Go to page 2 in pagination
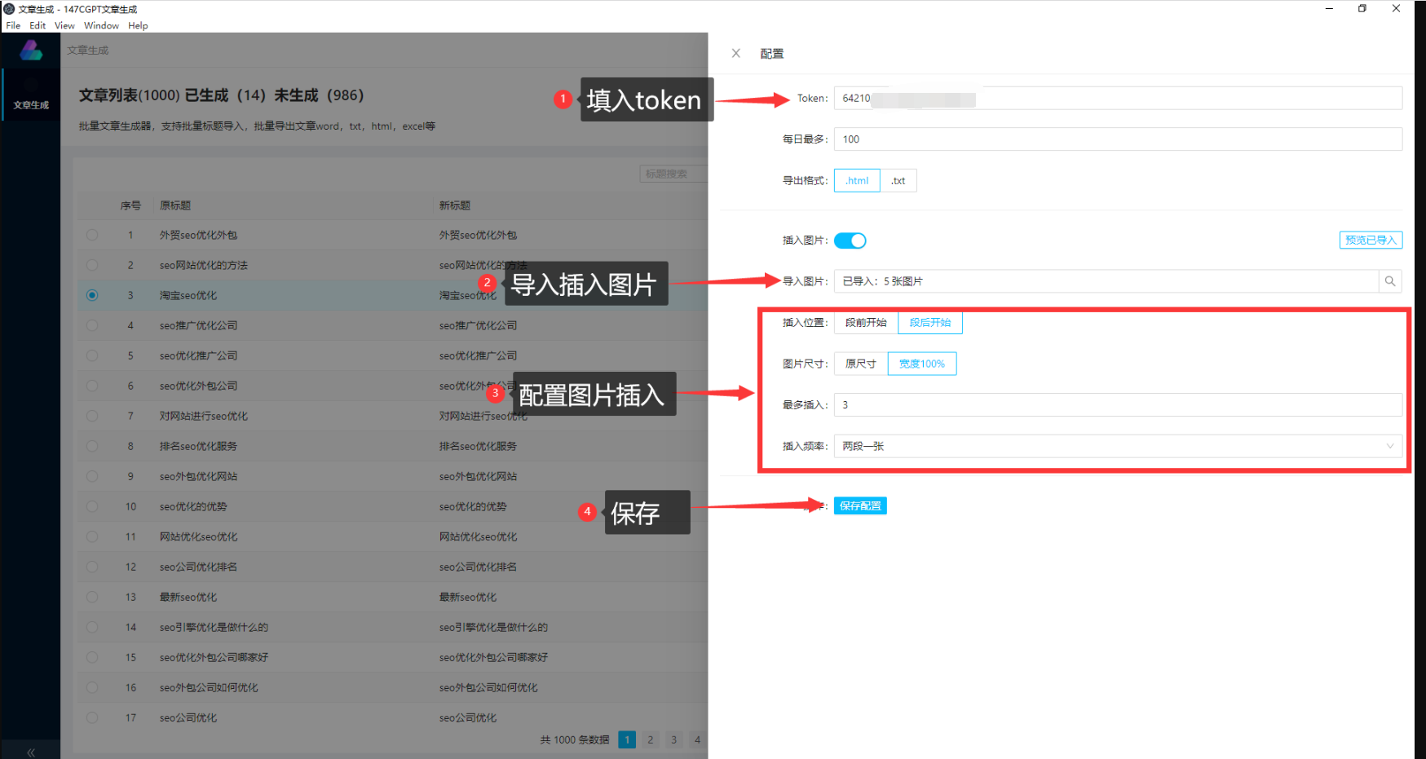Viewport: 1426px width, 759px height. tap(650, 739)
